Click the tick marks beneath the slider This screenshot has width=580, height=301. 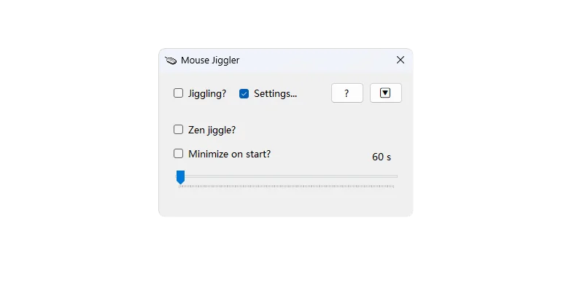coord(286,186)
